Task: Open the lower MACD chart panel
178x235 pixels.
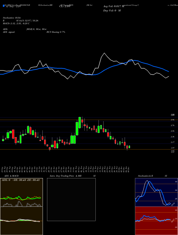Action: pyautogui.click(x=21, y=221)
